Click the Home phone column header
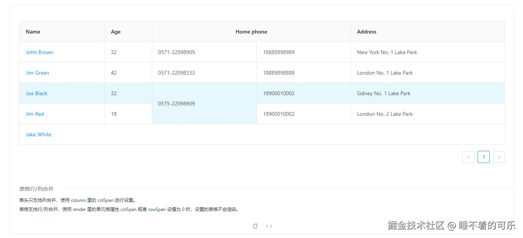Screen dimensions: 523x238 [x=251, y=32]
